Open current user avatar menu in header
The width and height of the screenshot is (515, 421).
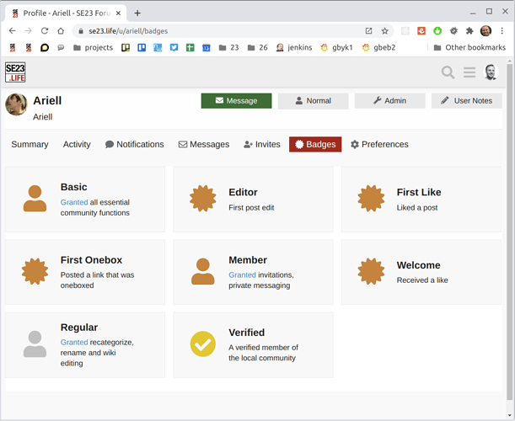(491, 72)
